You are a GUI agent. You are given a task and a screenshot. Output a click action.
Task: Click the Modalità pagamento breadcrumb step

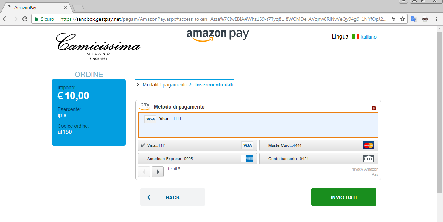tap(165, 85)
